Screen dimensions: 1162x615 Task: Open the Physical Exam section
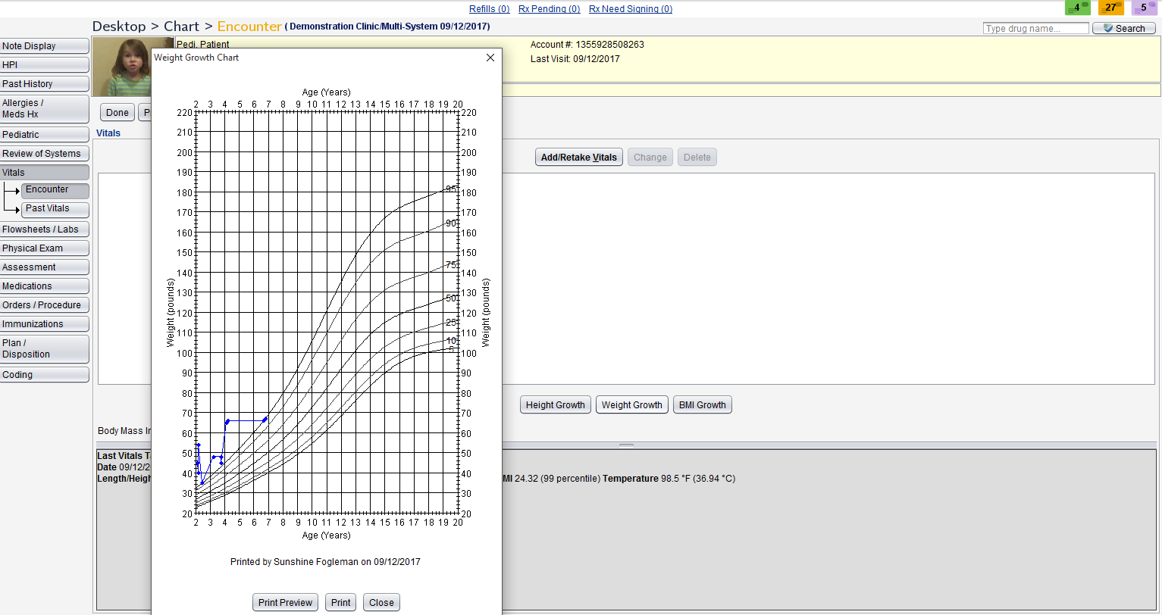45,248
